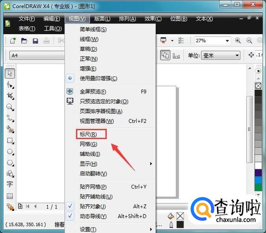Toggle 网格(G) grid display
Image resolution: width=266 pixels, height=233 pixels.
tap(111, 144)
